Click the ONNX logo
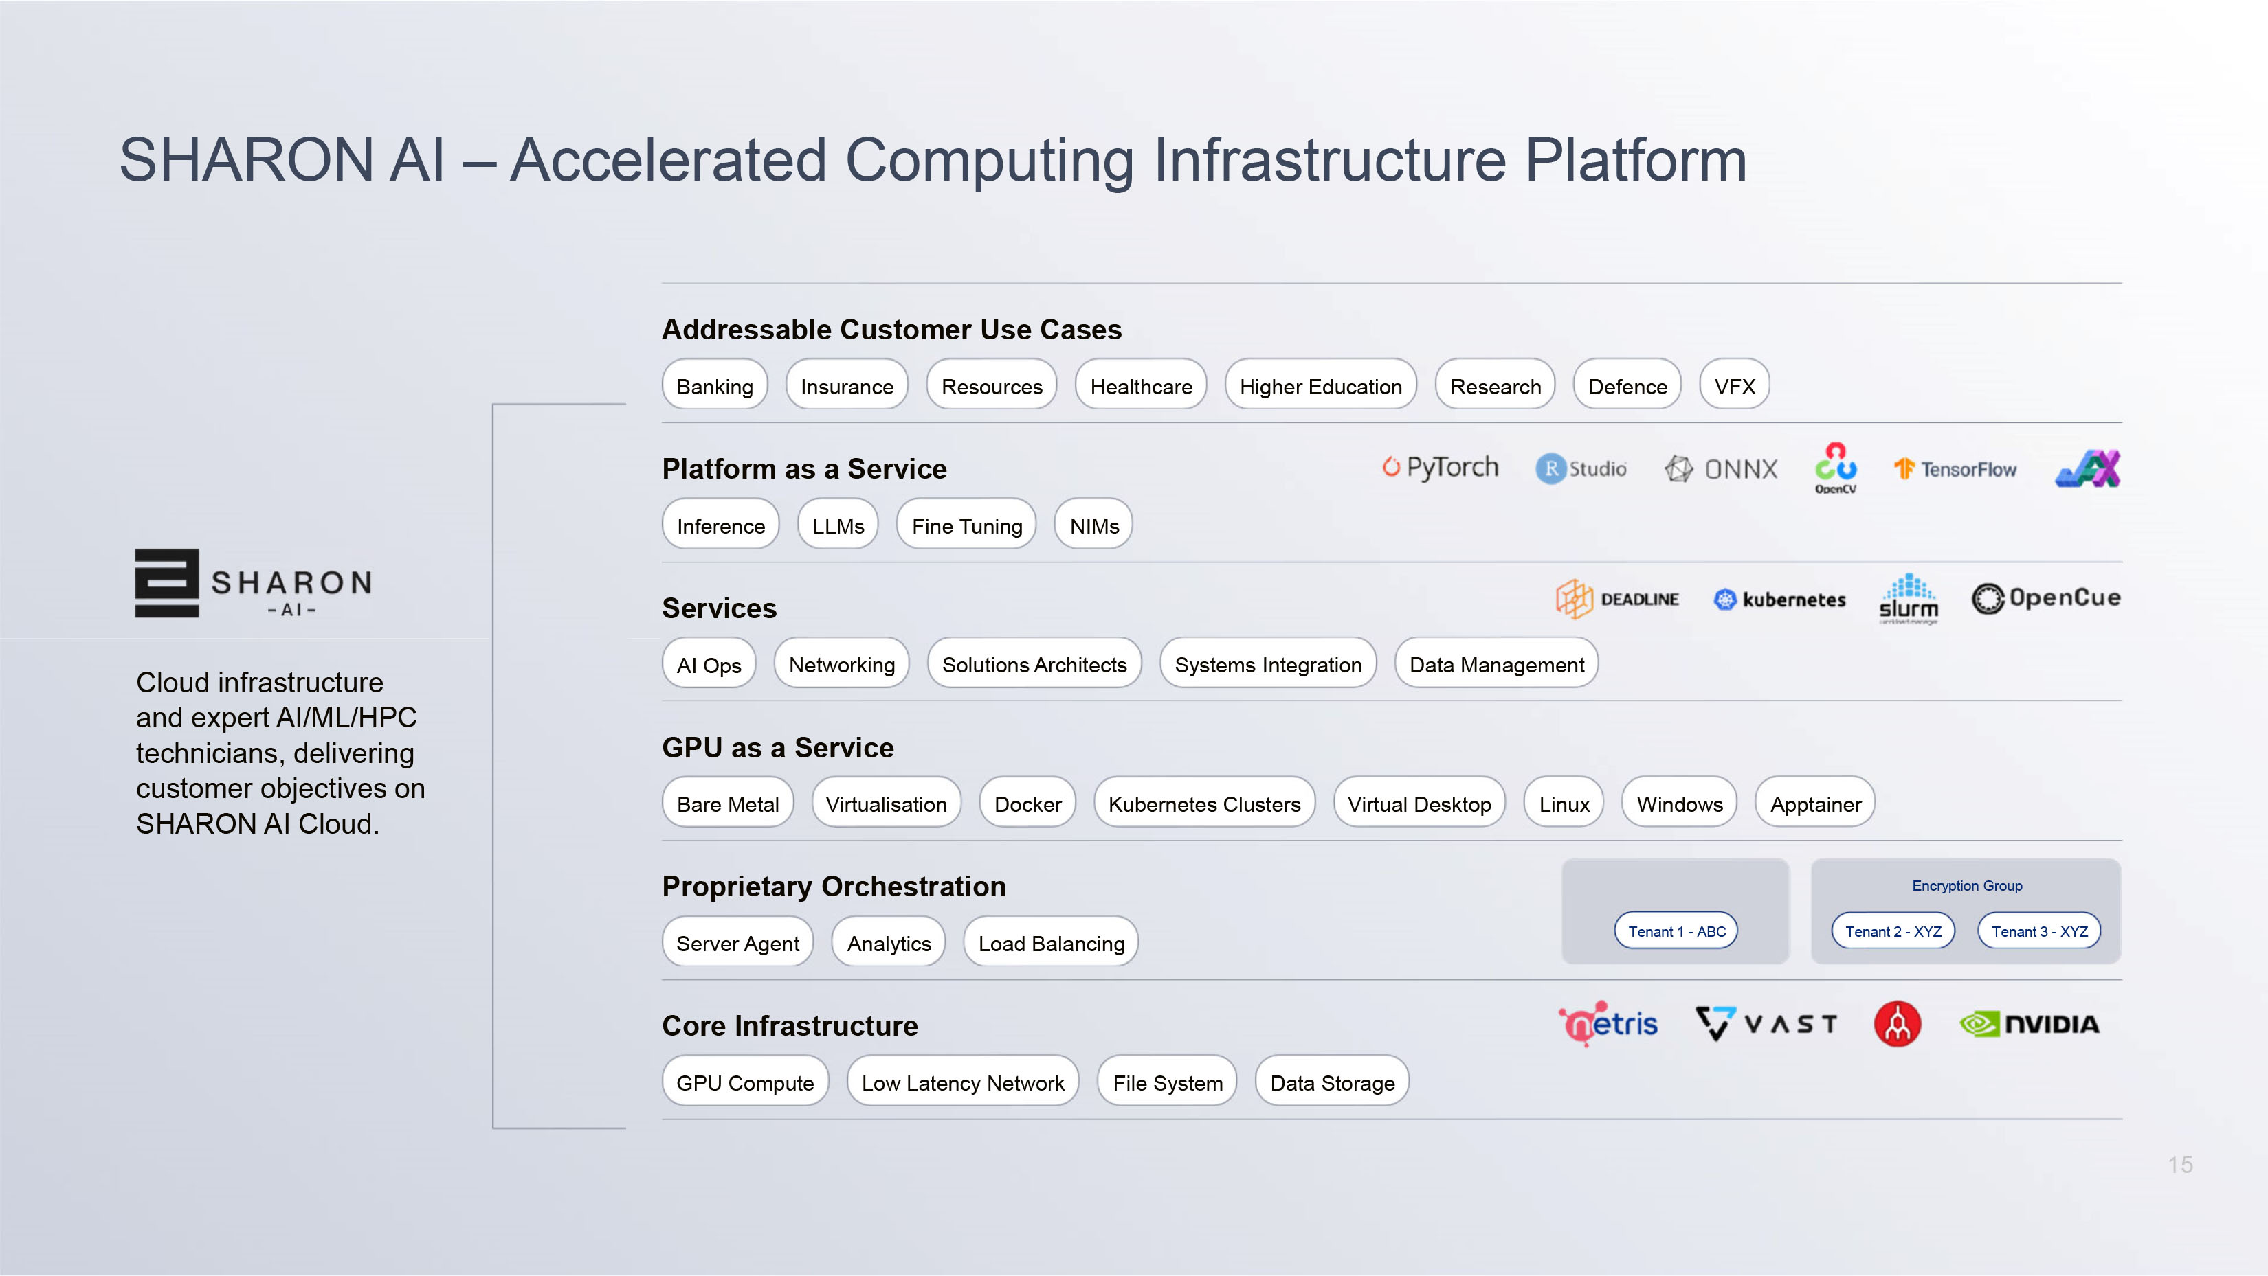This screenshot has height=1276, width=2268. click(x=1721, y=469)
